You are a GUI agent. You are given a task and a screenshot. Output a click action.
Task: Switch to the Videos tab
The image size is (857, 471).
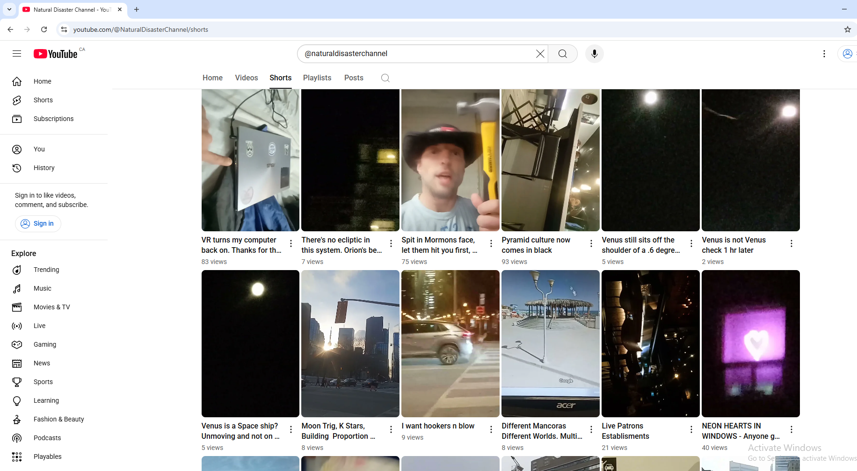[246, 78]
